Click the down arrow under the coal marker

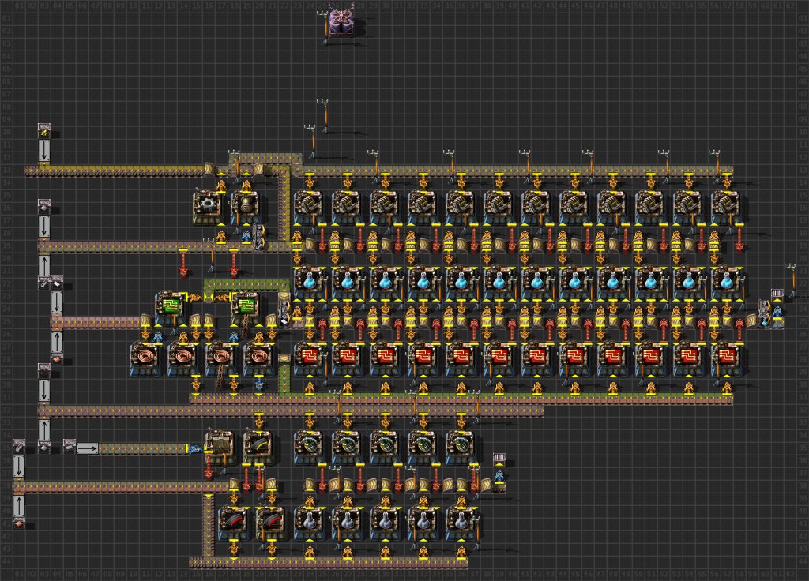[x=44, y=390]
